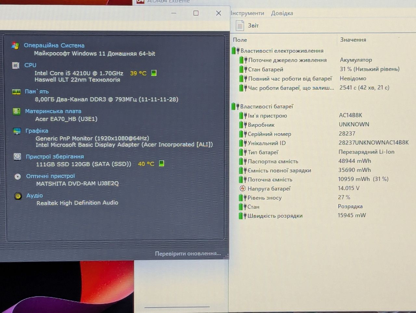The height and width of the screenshot is (313, 416).
Task: Click the Windows logo icon beside Операційна Система
Action: pyautogui.click(x=15, y=46)
